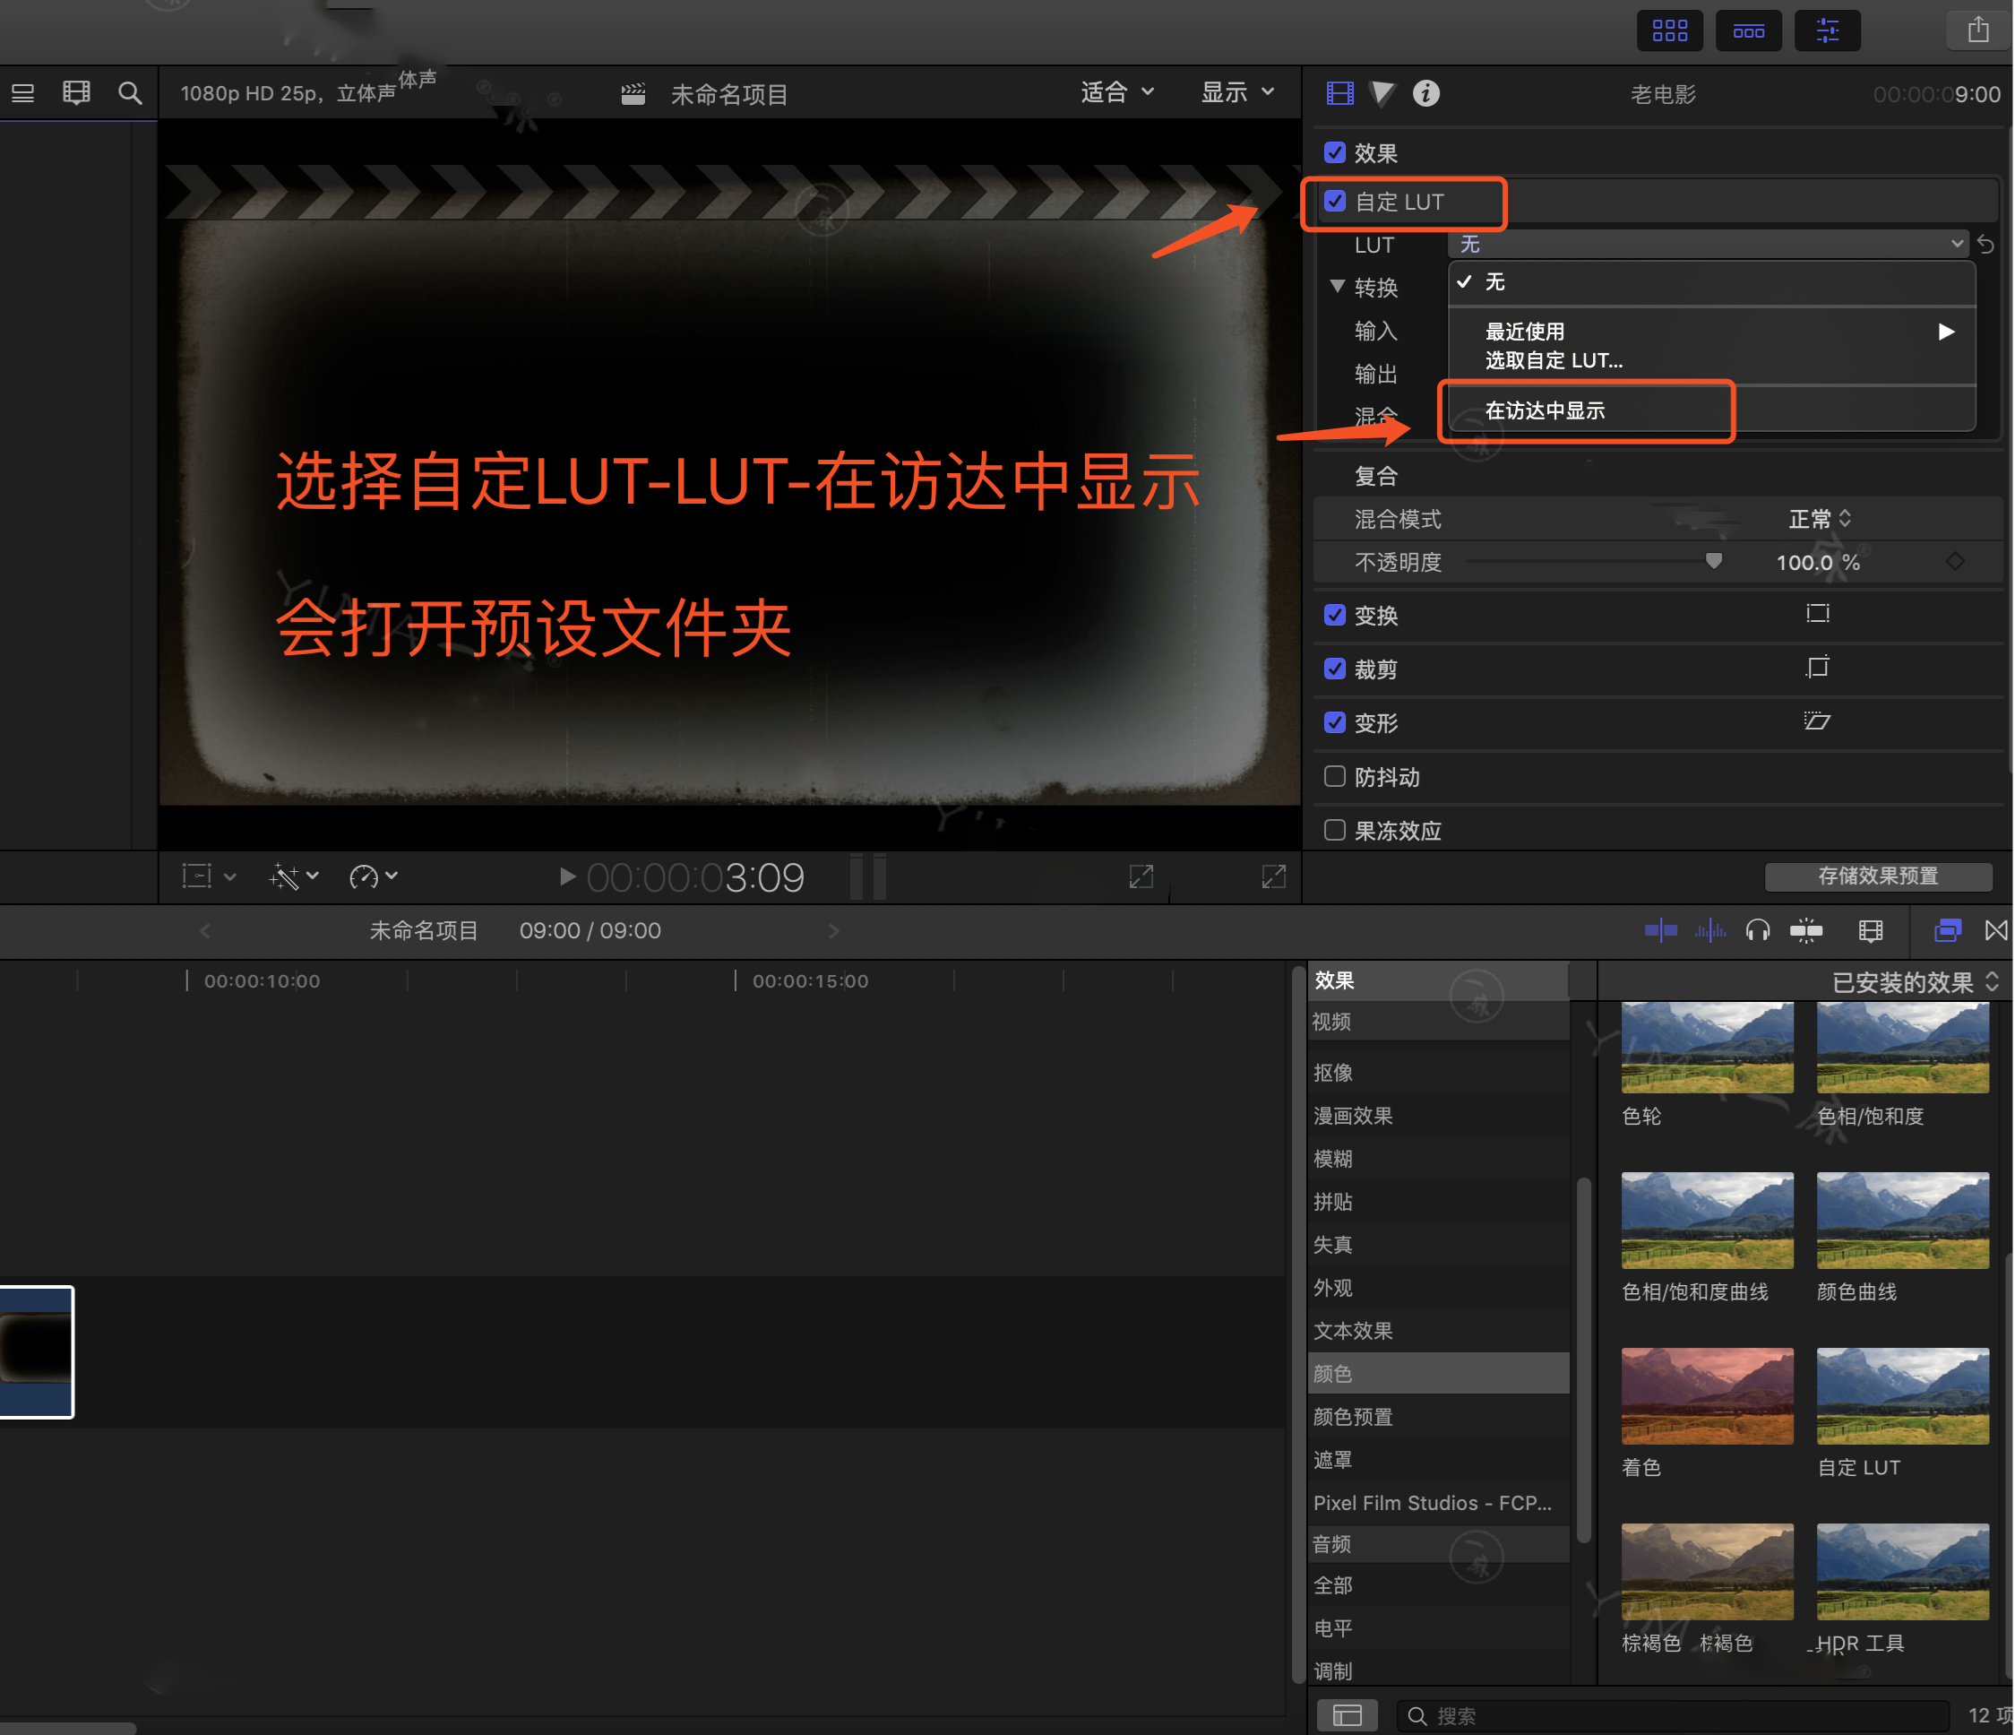
Task: Open the browser layout icon at top
Action: pos(1669,30)
